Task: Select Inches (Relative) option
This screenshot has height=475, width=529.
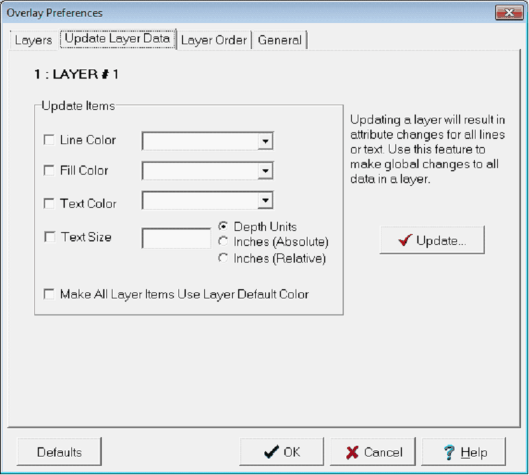Action: [224, 258]
